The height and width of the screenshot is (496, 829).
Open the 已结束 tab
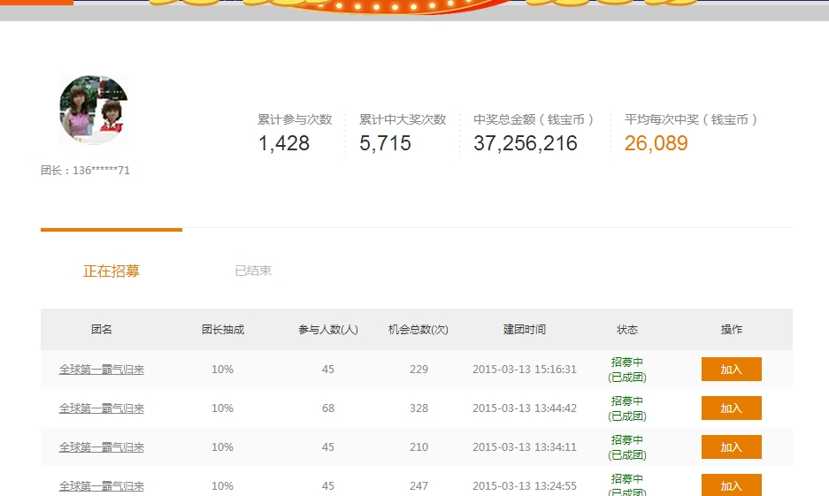253,271
